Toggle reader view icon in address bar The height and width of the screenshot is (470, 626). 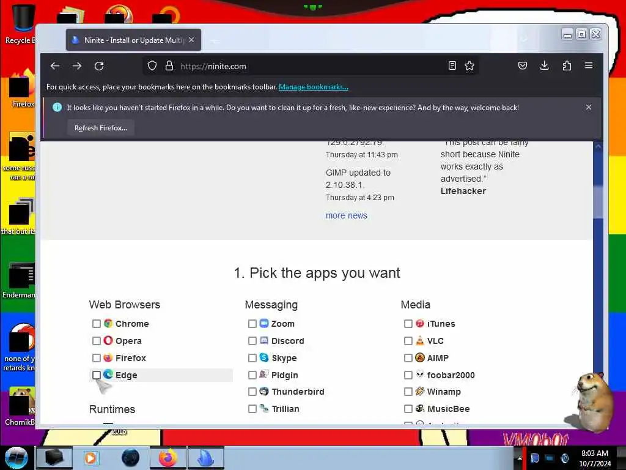tap(452, 65)
